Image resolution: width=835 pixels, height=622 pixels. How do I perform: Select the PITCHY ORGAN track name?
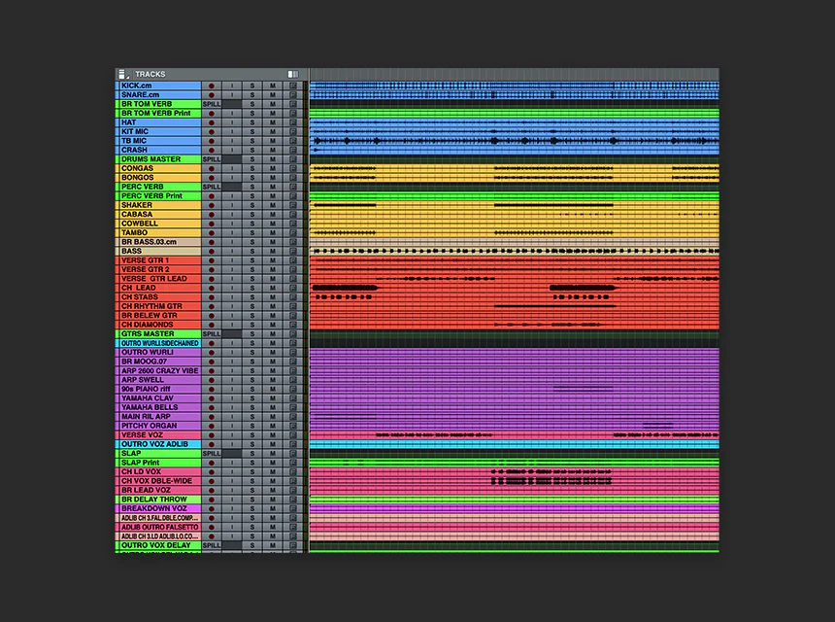(158, 426)
